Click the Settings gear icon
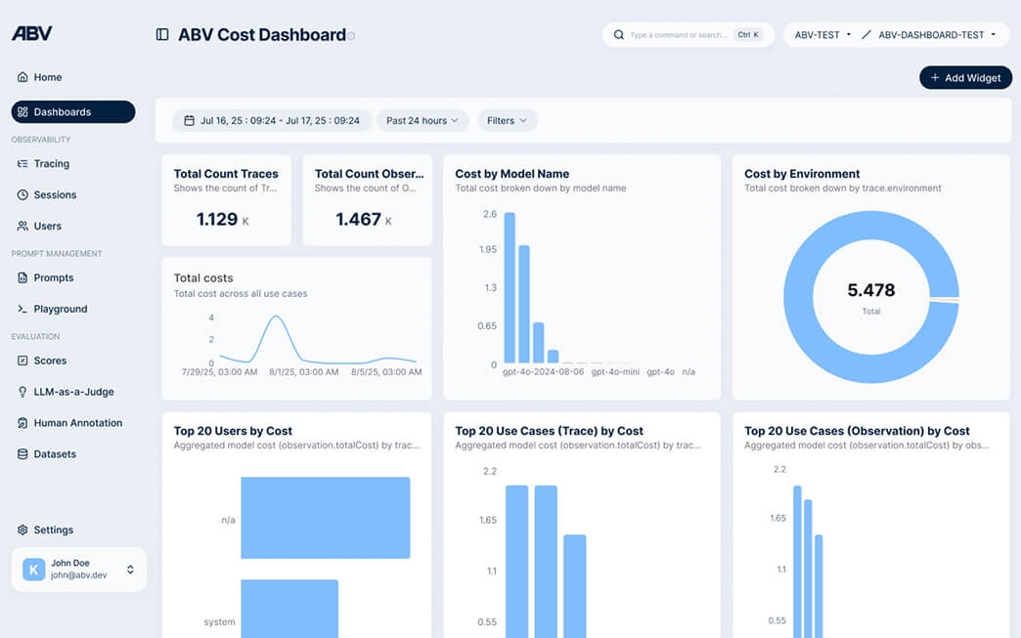The image size is (1021, 638). point(22,531)
